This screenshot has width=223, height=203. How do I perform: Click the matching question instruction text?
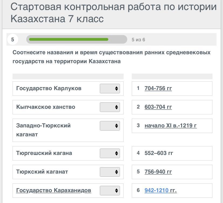pos(111,57)
